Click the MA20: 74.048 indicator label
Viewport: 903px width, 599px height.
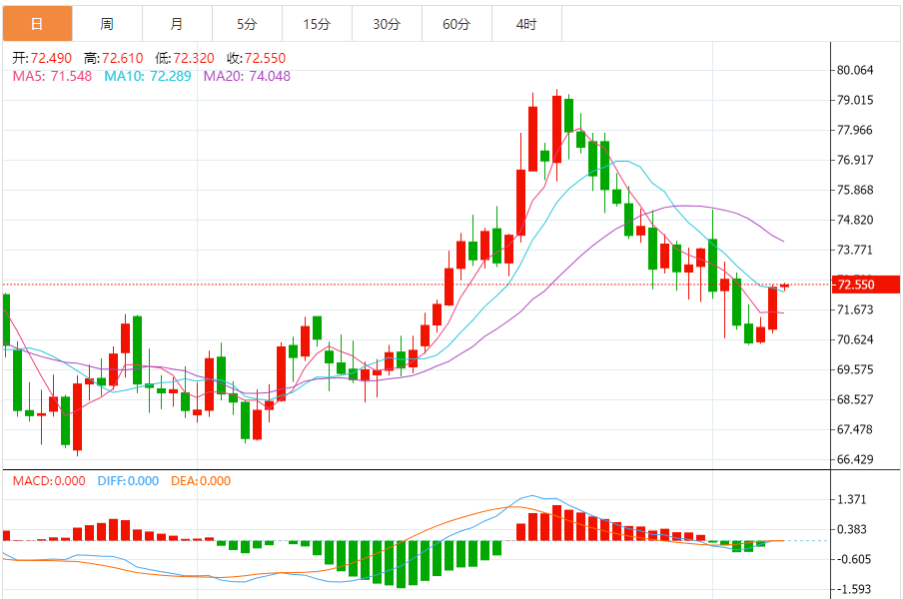247,76
